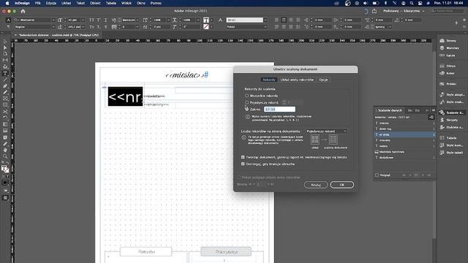
Task: Select the 'nr dnia' data field
Action: 404,134
